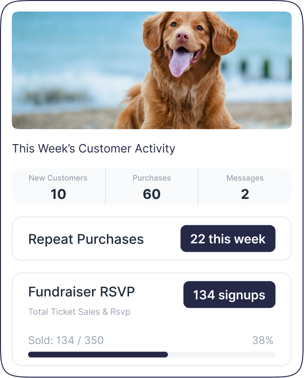Click the New Customers count of 10

coord(58,194)
